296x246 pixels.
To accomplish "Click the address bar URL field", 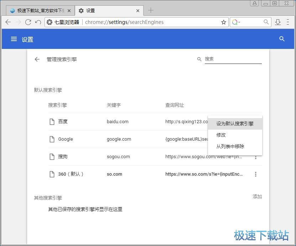I will click(x=151, y=22).
